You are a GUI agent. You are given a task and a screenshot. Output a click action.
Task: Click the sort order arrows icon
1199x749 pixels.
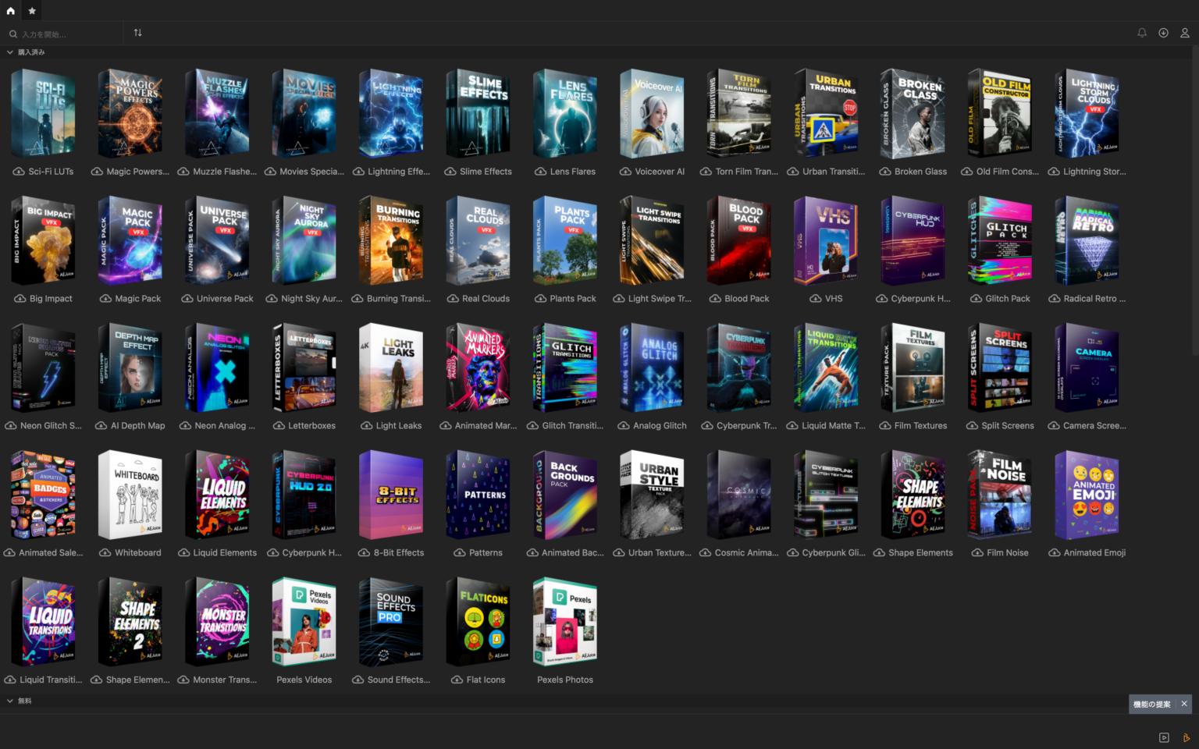pos(137,33)
